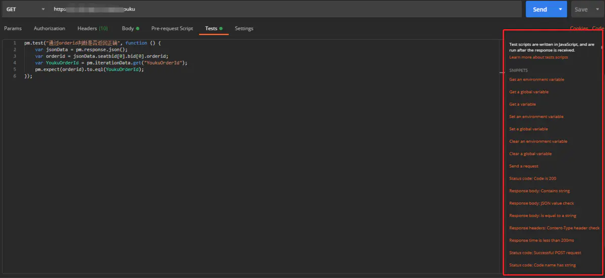This screenshot has width=605, height=278.
Task: Click the request URL field
Action: pos(285,9)
